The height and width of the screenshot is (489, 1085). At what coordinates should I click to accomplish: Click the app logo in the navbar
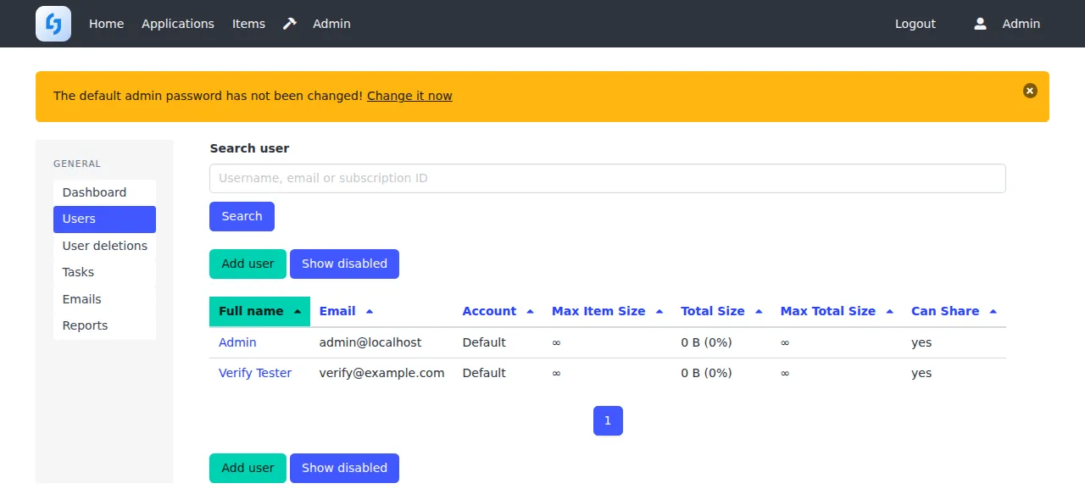(53, 24)
